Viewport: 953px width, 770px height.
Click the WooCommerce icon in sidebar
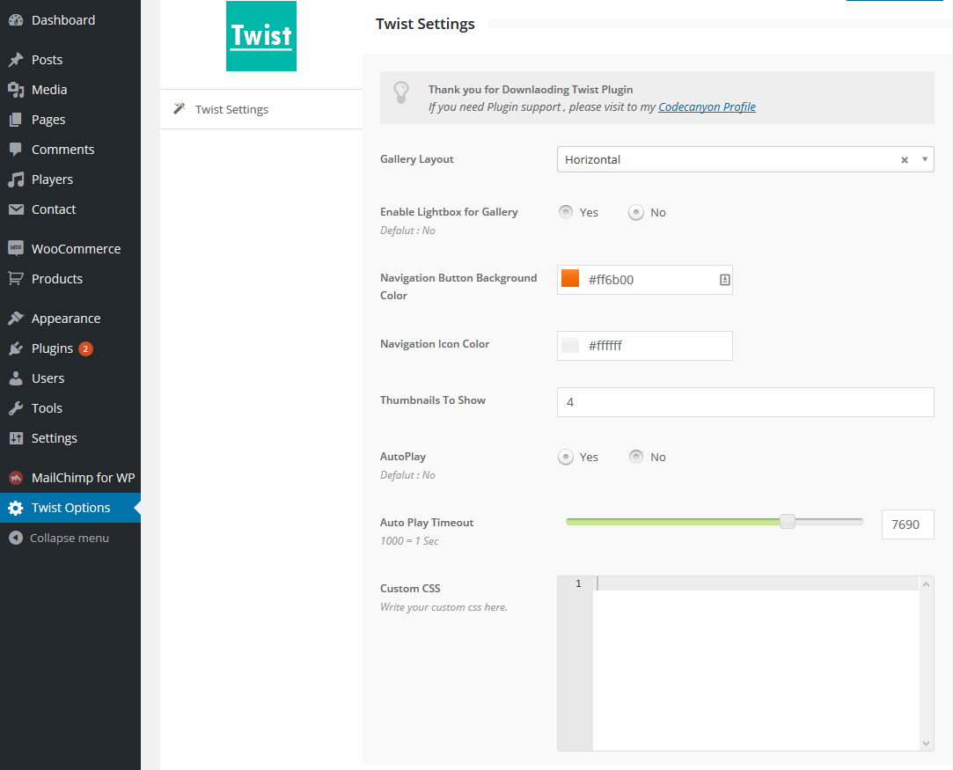point(16,249)
